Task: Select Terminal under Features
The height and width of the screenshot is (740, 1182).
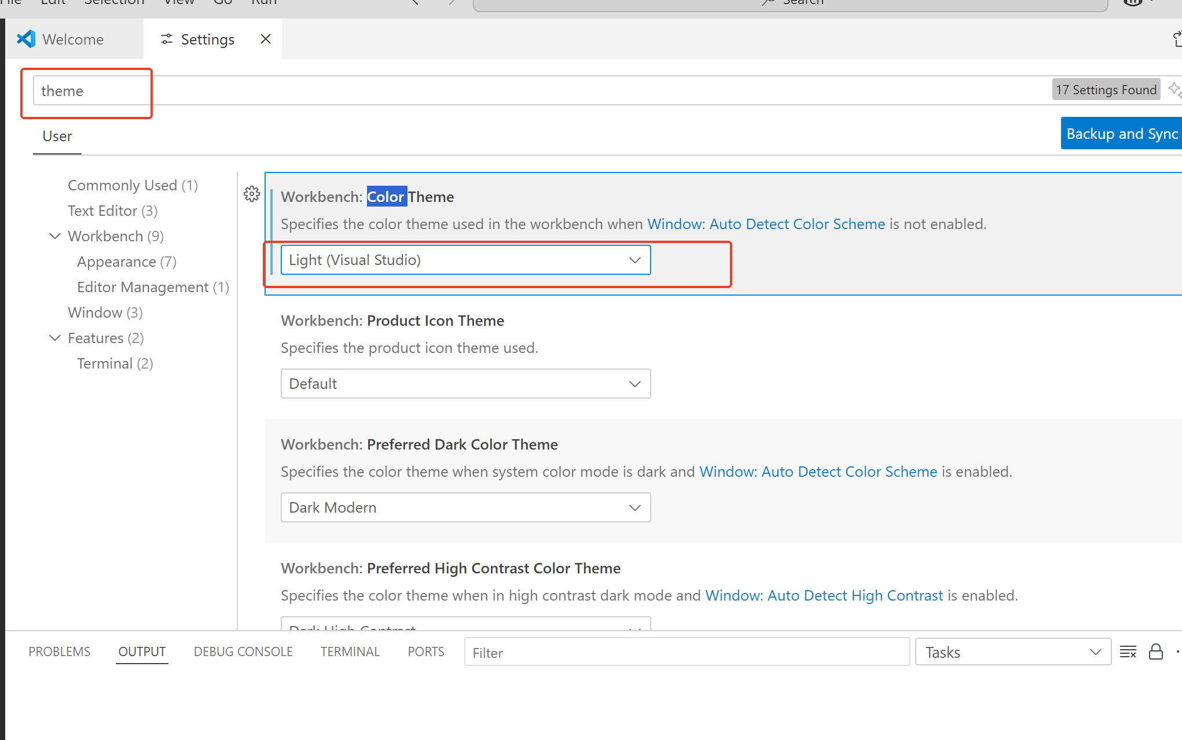Action: point(115,363)
